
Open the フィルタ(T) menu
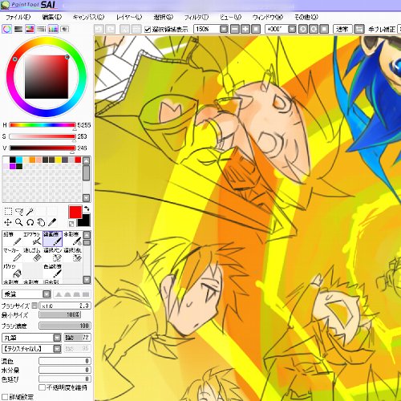pyautogui.click(x=196, y=18)
